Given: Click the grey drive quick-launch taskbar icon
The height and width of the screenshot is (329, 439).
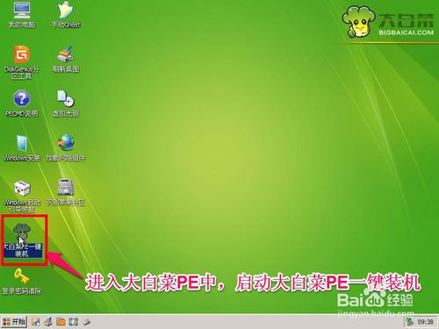Looking at the screenshot, I should (86, 322).
